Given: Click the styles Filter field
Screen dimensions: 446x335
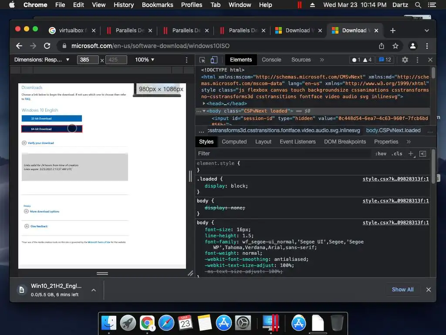Looking at the screenshot, I should tap(283, 154).
